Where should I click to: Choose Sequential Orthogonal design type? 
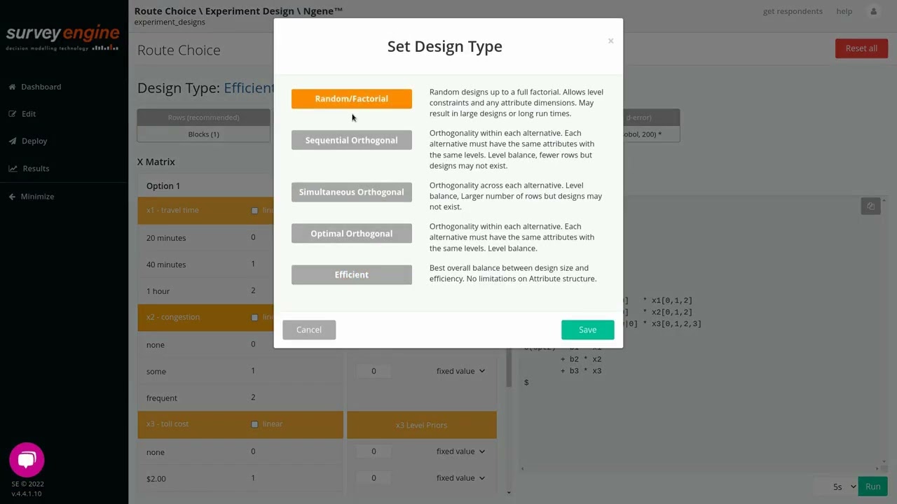[351, 140]
